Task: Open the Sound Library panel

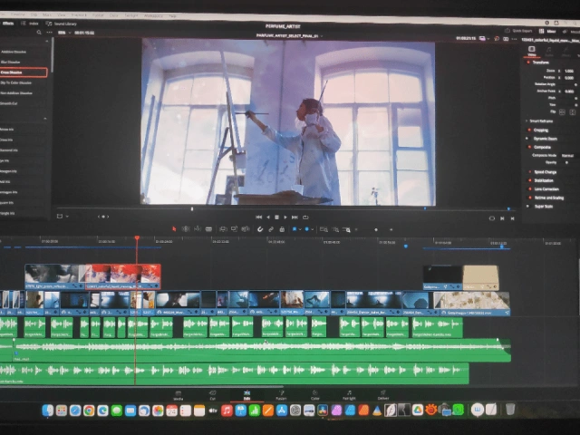Action: pyautogui.click(x=62, y=24)
